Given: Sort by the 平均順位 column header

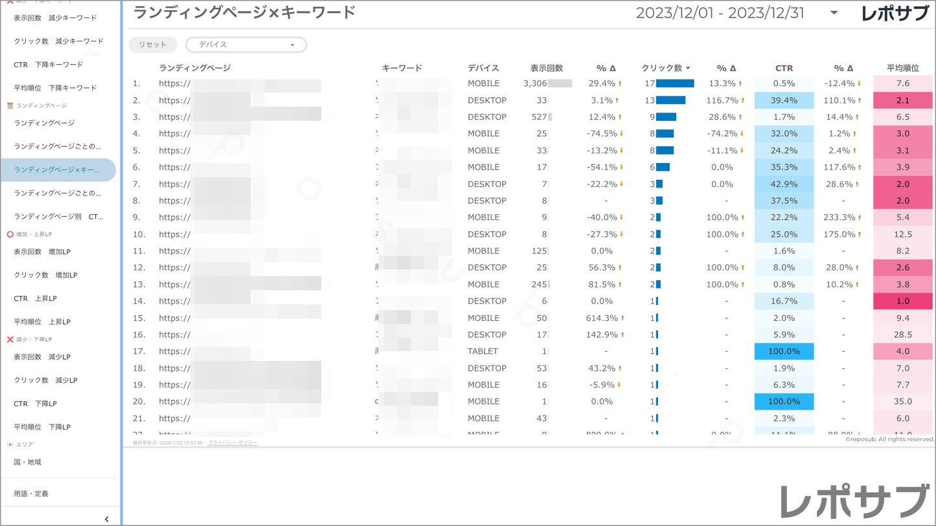Looking at the screenshot, I should pyautogui.click(x=902, y=68).
